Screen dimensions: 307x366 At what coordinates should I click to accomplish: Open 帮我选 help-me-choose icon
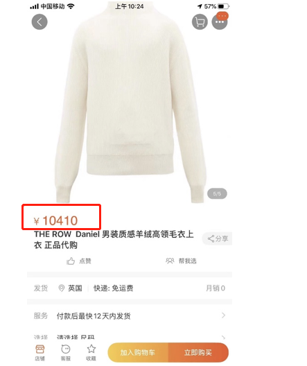pos(170,261)
